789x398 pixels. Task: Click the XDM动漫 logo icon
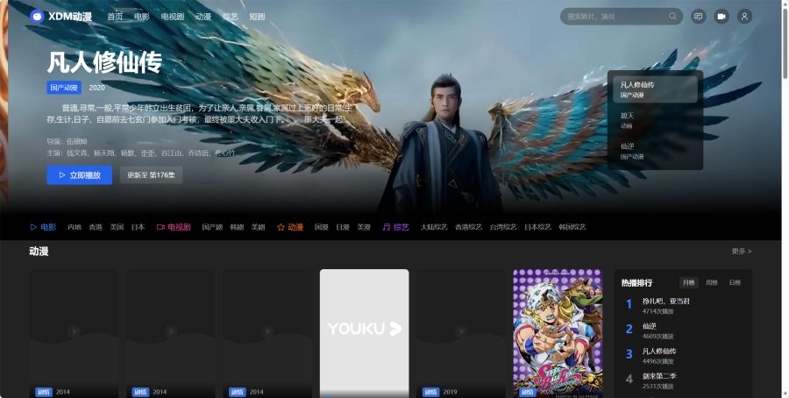(x=37, y=16)
